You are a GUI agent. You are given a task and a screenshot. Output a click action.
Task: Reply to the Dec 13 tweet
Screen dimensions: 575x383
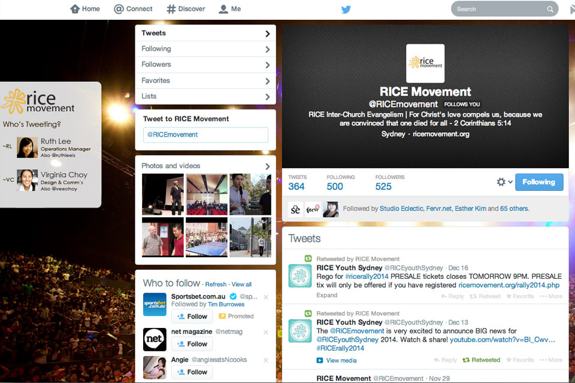pos(445,360)
